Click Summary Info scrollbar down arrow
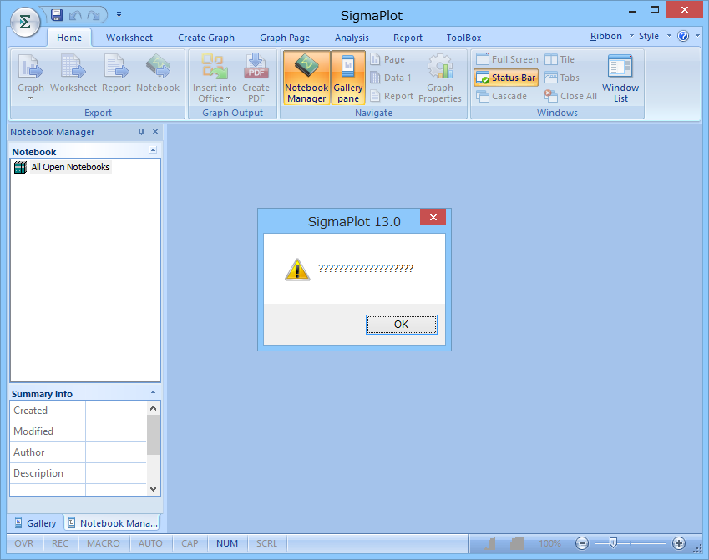This screenshot has height=560, width=709. click(154, 488)
